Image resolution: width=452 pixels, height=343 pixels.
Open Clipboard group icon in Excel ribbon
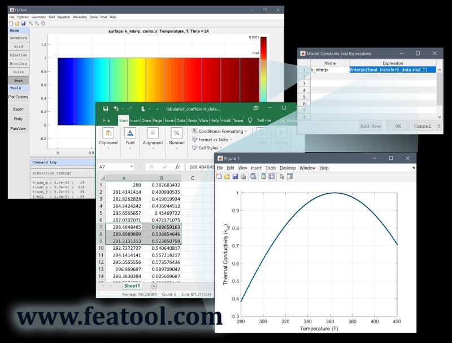tap(108, 133)
